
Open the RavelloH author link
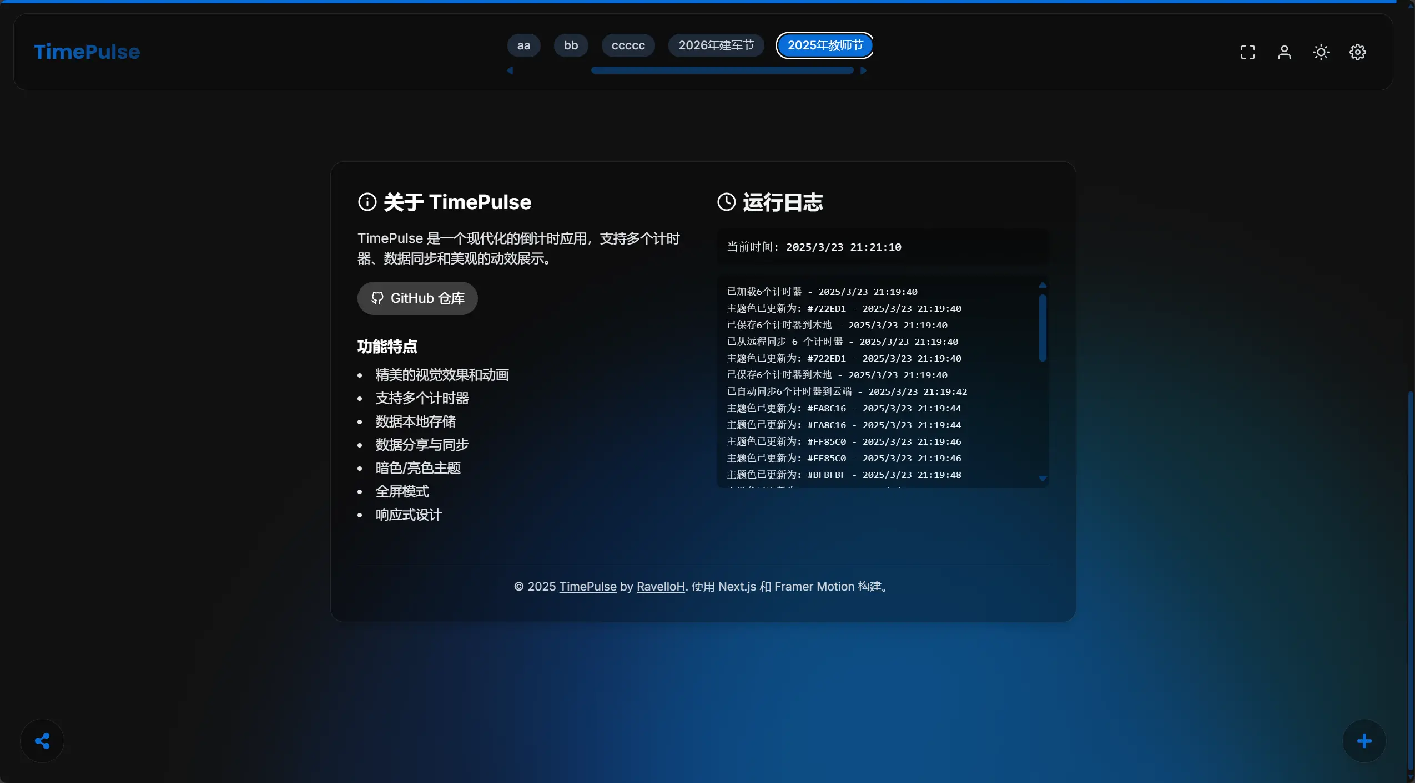[660, 587]
